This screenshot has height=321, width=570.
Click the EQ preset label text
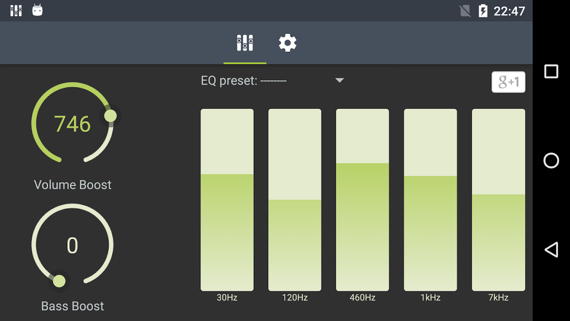tap(243, 81)
